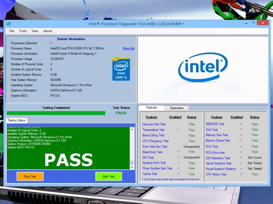This screenshot has width=273, height=204.
Task: Minimize the Processor Diagnostic Tool window
Action: pos(246,23)
